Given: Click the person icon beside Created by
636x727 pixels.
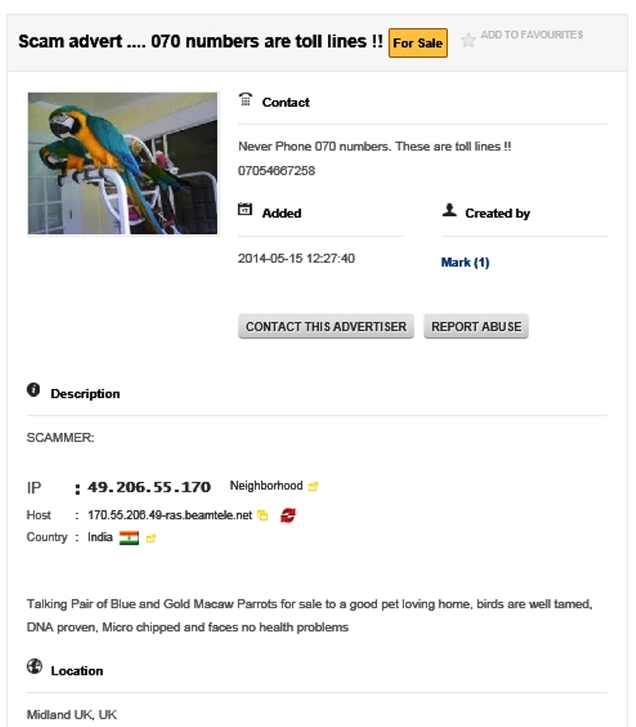Looking at the screenshot, I should 450,210.
